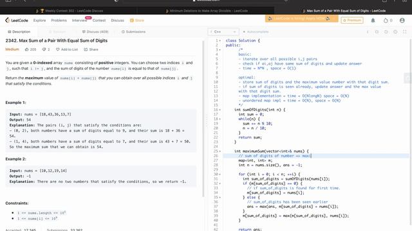Click 'Output: -1' in Example 2

click(20, 176)
